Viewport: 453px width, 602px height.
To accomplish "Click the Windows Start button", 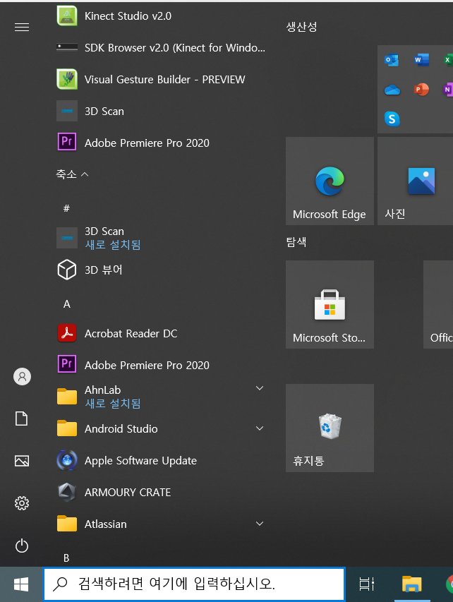I will click(x=21, y=584).
